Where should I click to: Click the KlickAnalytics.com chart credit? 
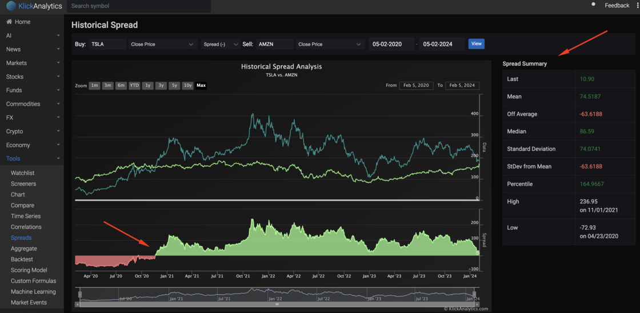click(x=466, y=309)
